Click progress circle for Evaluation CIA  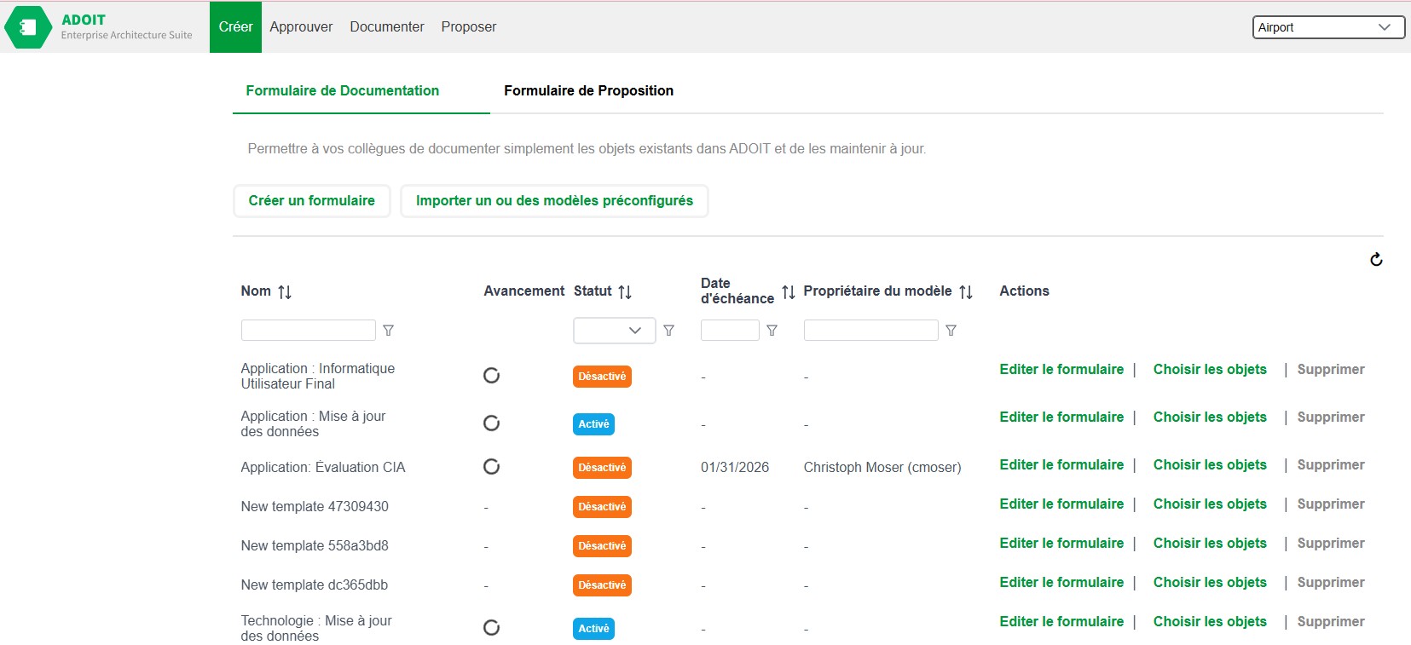pyautogui.click(x=491, y=467)
